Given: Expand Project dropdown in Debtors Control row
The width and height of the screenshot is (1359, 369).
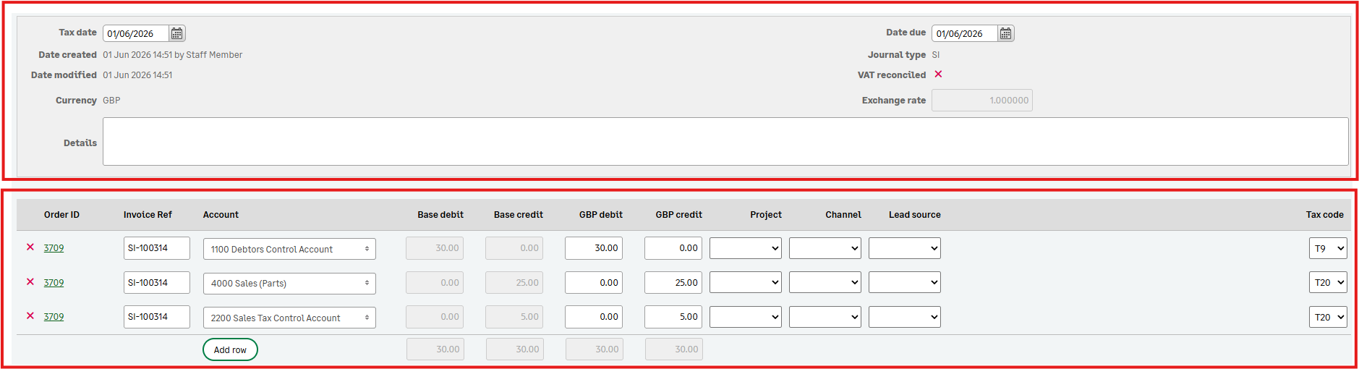Looking at the screenshot, I should click(x=746, y=248).
